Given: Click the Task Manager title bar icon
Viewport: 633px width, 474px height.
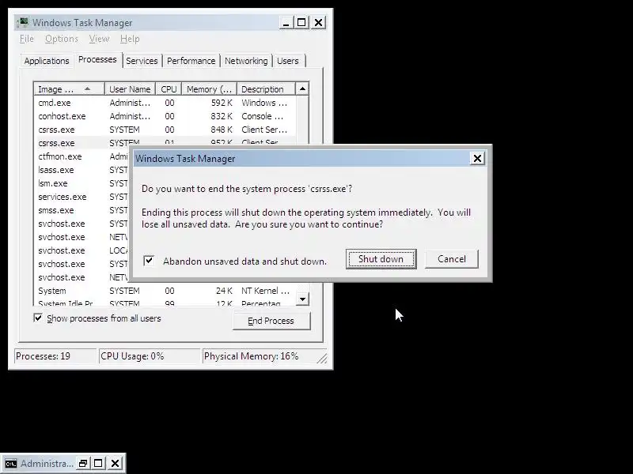Looking at the screenshot, I should (x=23, y=23).
